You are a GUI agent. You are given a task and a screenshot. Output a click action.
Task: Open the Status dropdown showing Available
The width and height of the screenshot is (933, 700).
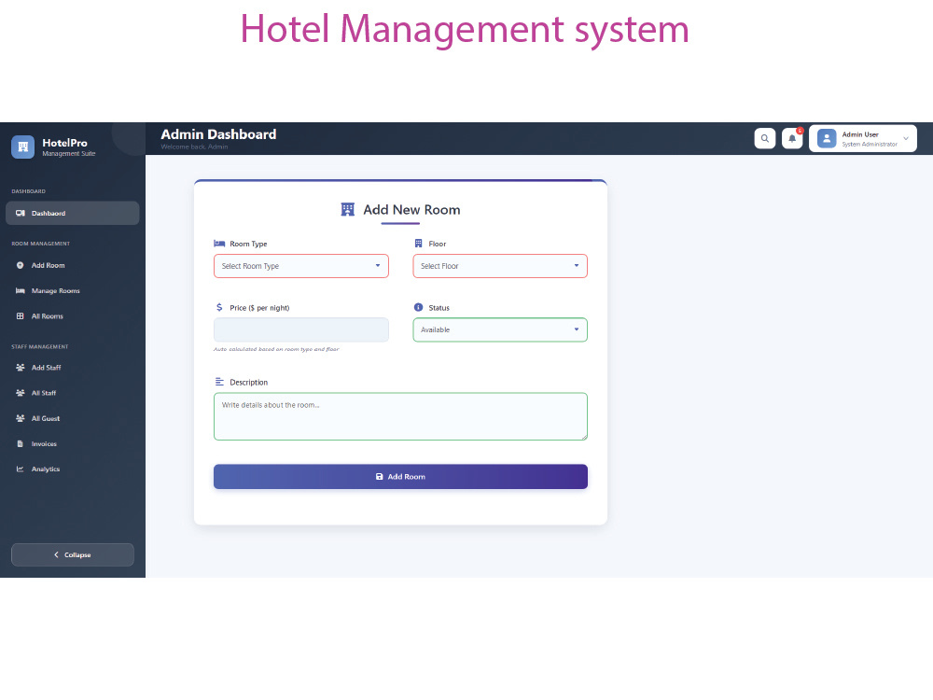[x=500, y=329]
